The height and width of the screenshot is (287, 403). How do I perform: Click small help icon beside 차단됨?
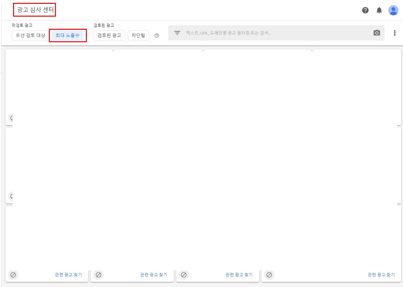[x=157, y=36]
